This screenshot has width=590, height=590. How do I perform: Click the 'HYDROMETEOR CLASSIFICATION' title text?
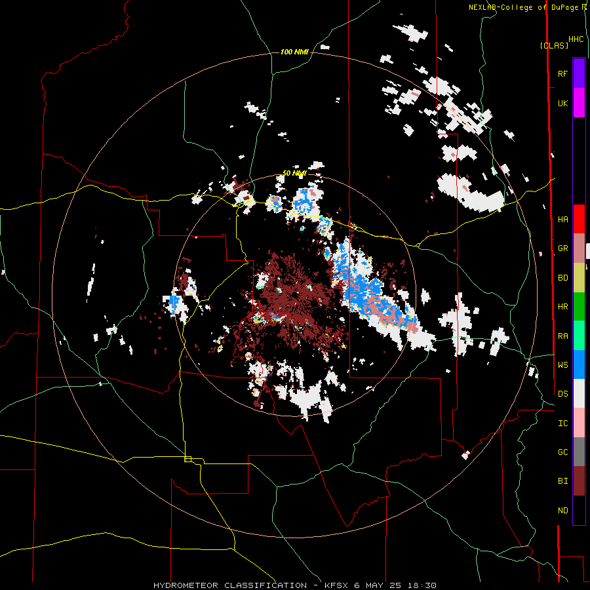point(230,585)
